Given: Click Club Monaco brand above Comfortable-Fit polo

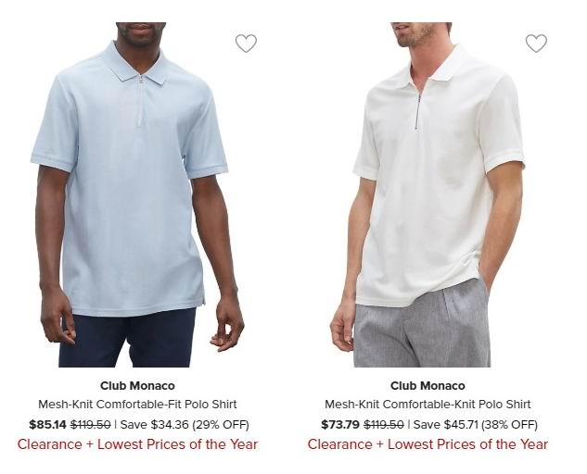Looking at the screenshot, I should tap(137, 386).
